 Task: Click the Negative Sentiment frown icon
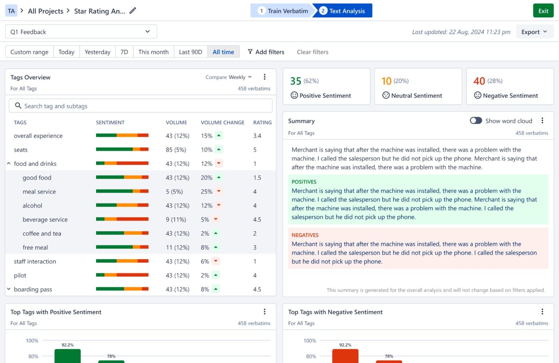(477, 95)
